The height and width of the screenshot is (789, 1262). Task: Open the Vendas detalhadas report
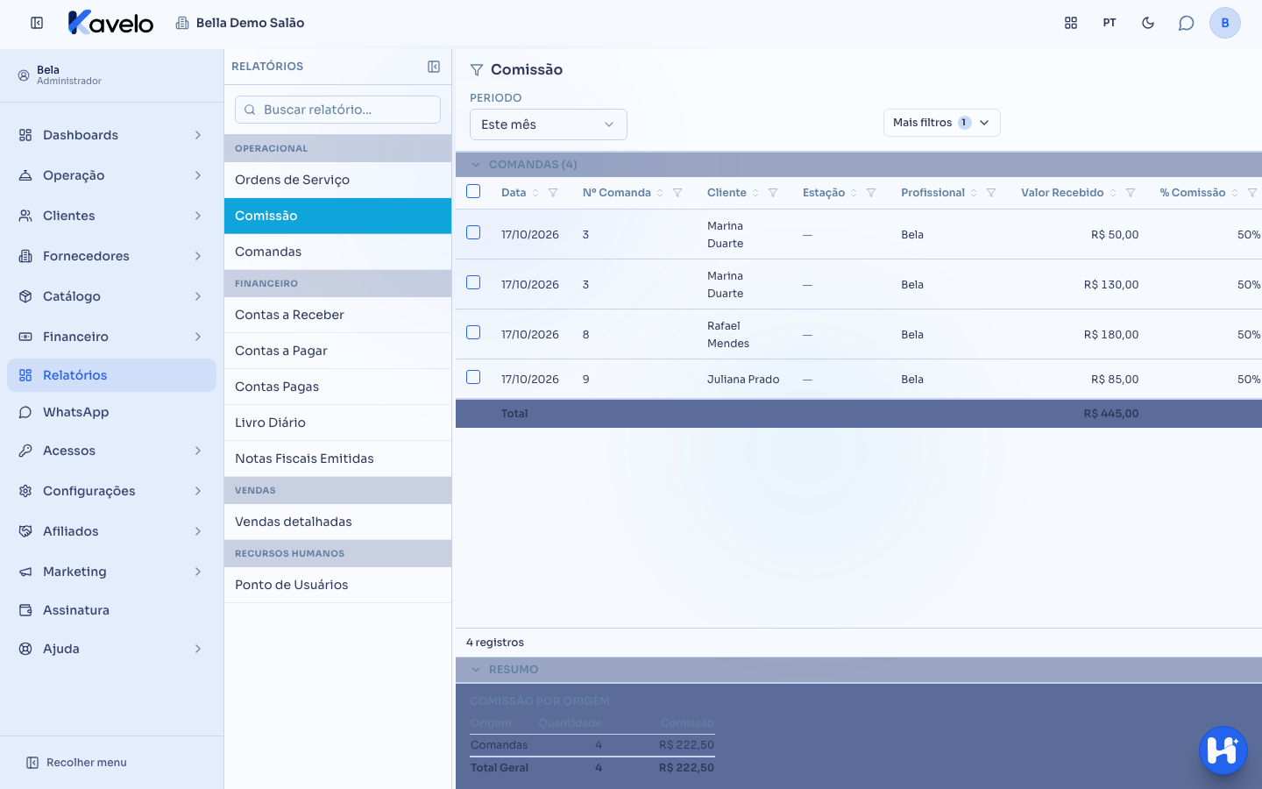pos(337,522)
